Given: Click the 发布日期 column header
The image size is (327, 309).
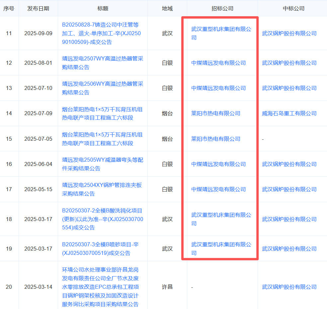Looking at the screenshot, I should click(x=38, y=8).
